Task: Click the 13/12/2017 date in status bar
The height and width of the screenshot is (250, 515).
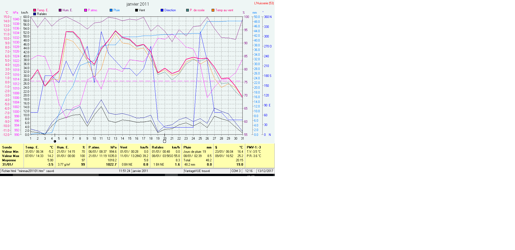Action: coord(265,171)
